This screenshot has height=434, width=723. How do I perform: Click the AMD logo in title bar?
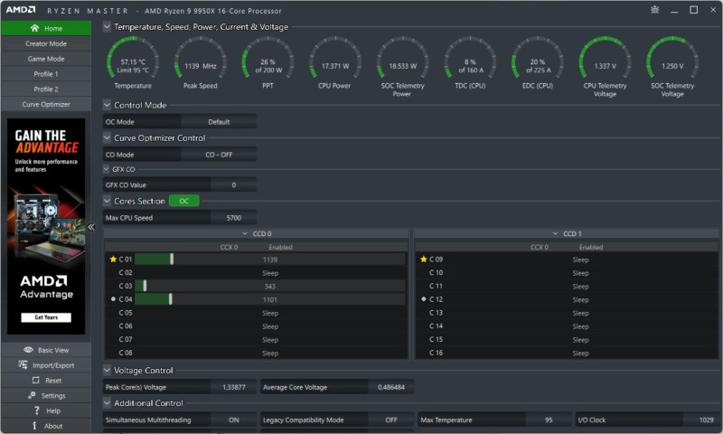21,10
